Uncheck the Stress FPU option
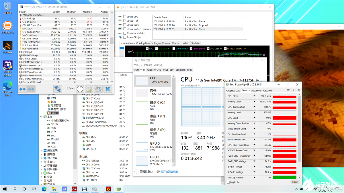 click(125, 21)
